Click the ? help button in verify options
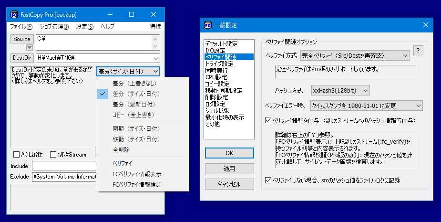This screenshot has width=441, height=222. click(x=418, y=51)
